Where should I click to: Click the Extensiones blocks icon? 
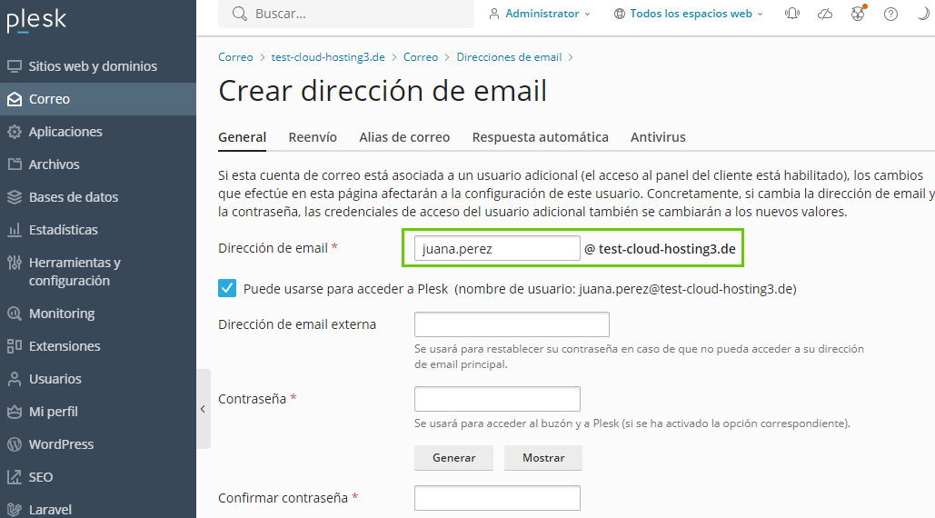[15, 345]
